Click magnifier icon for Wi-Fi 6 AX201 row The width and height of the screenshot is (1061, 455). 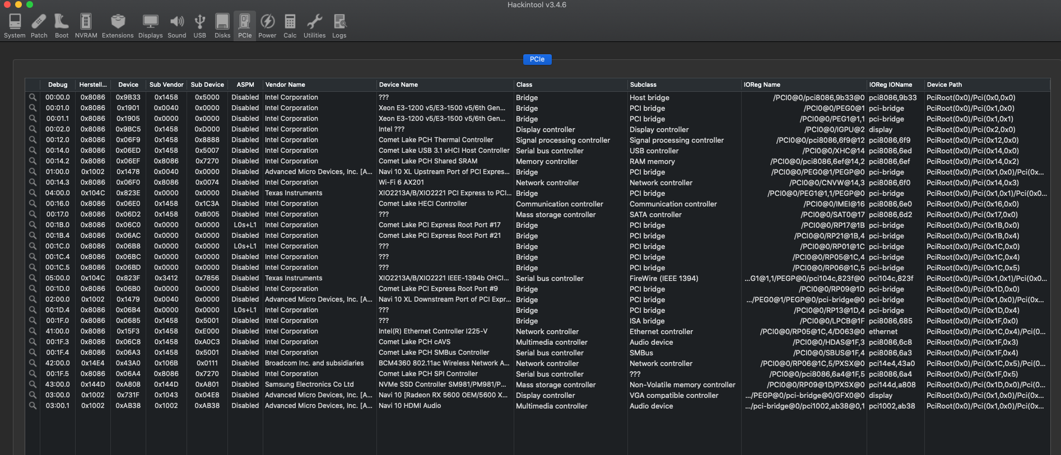32,182
